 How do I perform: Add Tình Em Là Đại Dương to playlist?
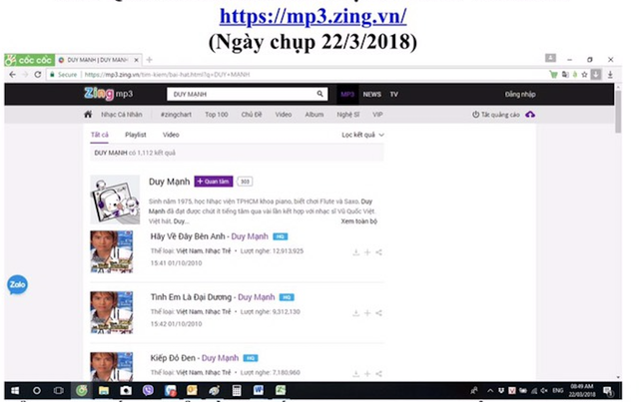(x=367, y=313)
